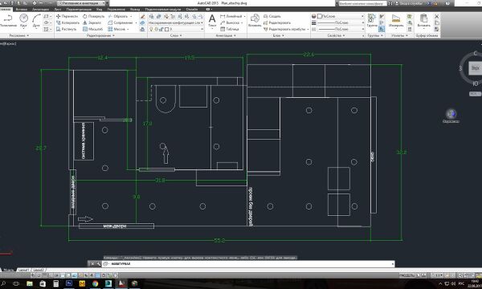Select the Полилиния (Polyline) drawing tool
The width and height of the screenshot is (482, 289).
coord(8,21)
